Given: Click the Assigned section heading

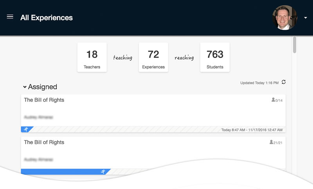Looking at the screenshot, I should pyautogui.click(x=42, y=87).
